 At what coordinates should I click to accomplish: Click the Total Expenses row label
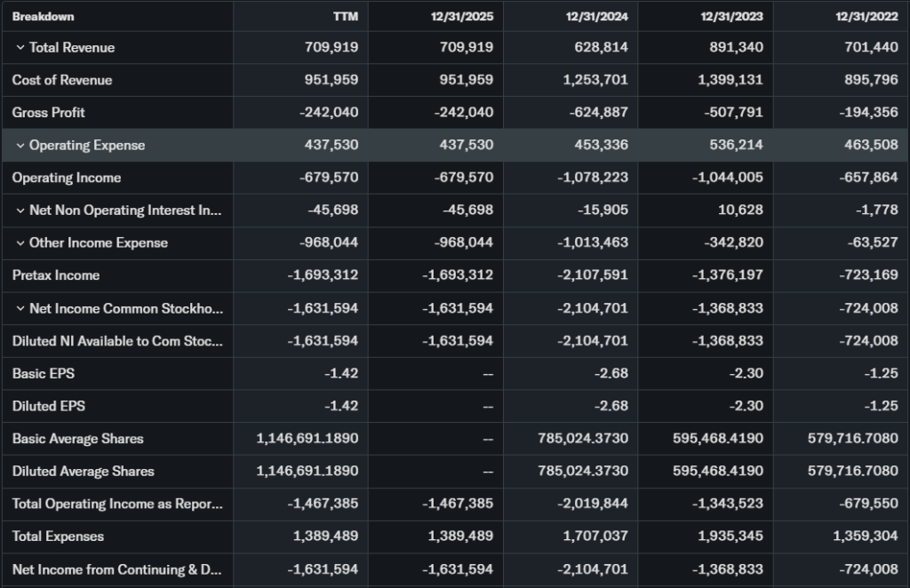tap(58, 536)
